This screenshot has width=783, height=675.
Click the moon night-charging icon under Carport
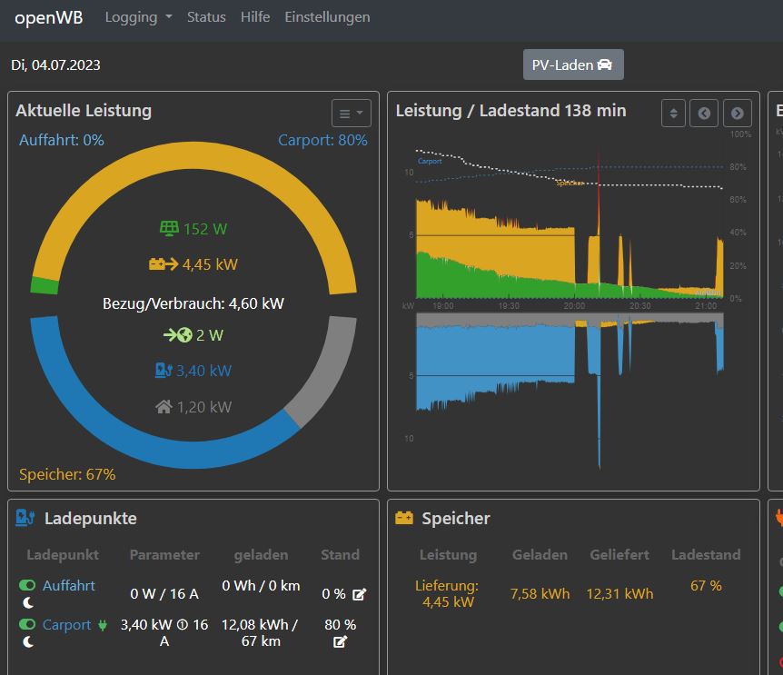pyautogui.click(x=27, y=641)
